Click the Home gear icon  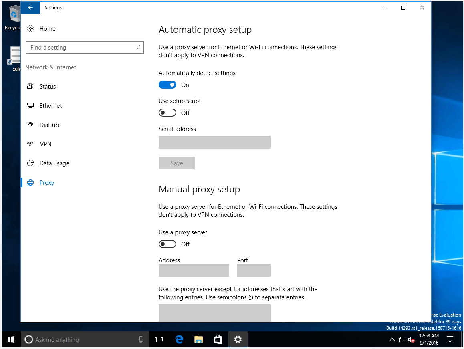(x=30, y=29)
